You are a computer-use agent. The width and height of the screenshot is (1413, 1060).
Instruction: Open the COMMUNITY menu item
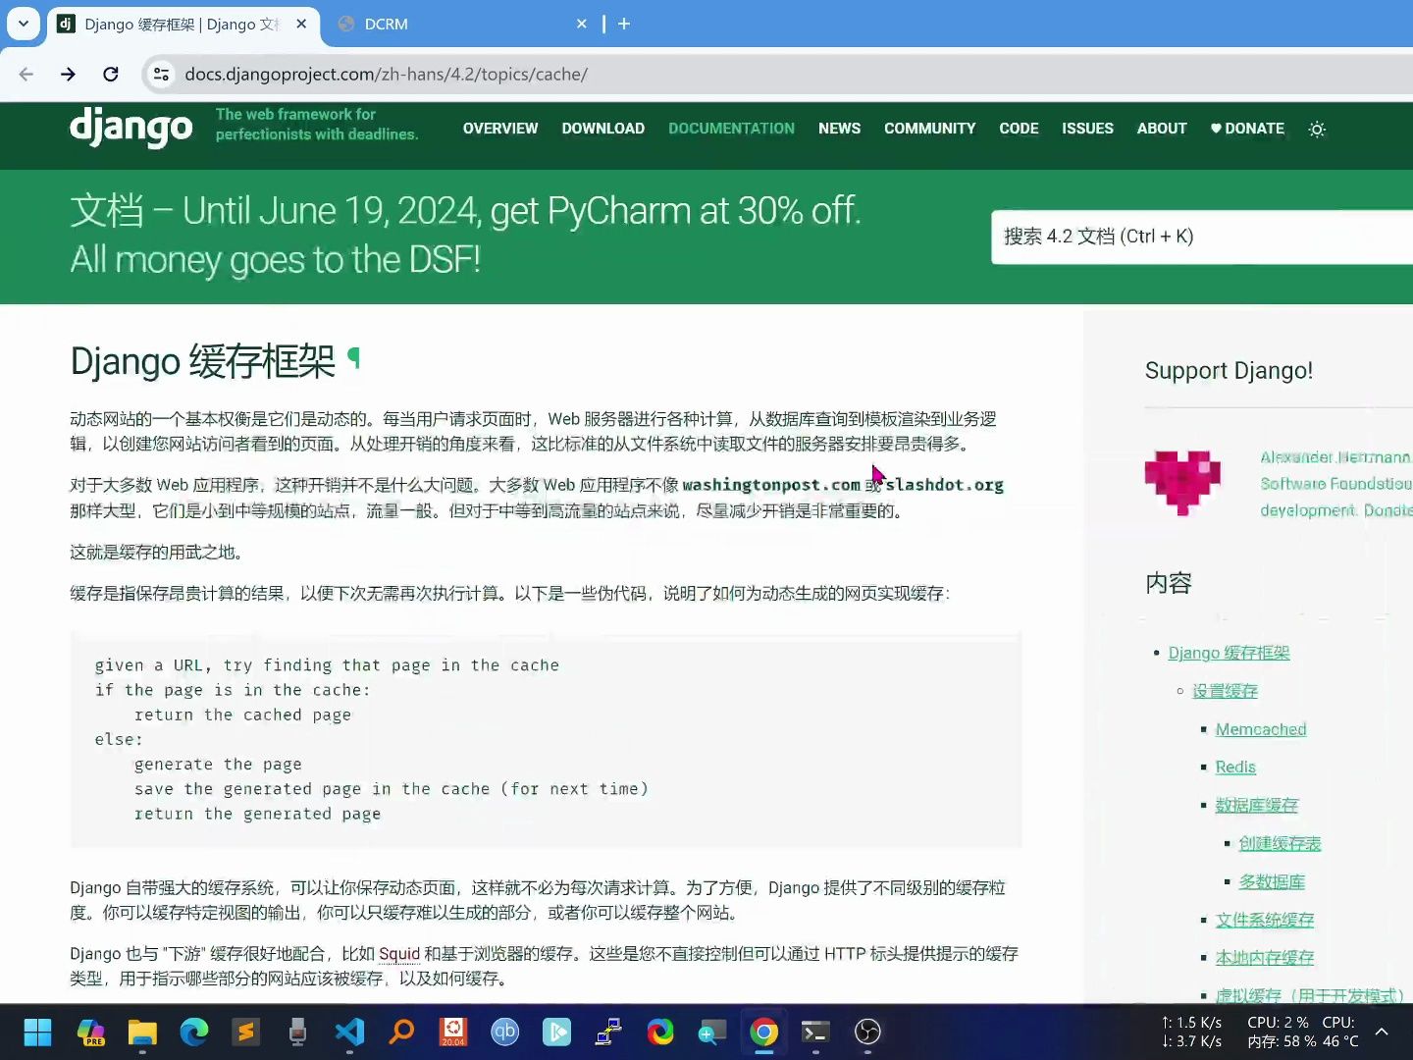pyautogui.click(x=930, y=129)
